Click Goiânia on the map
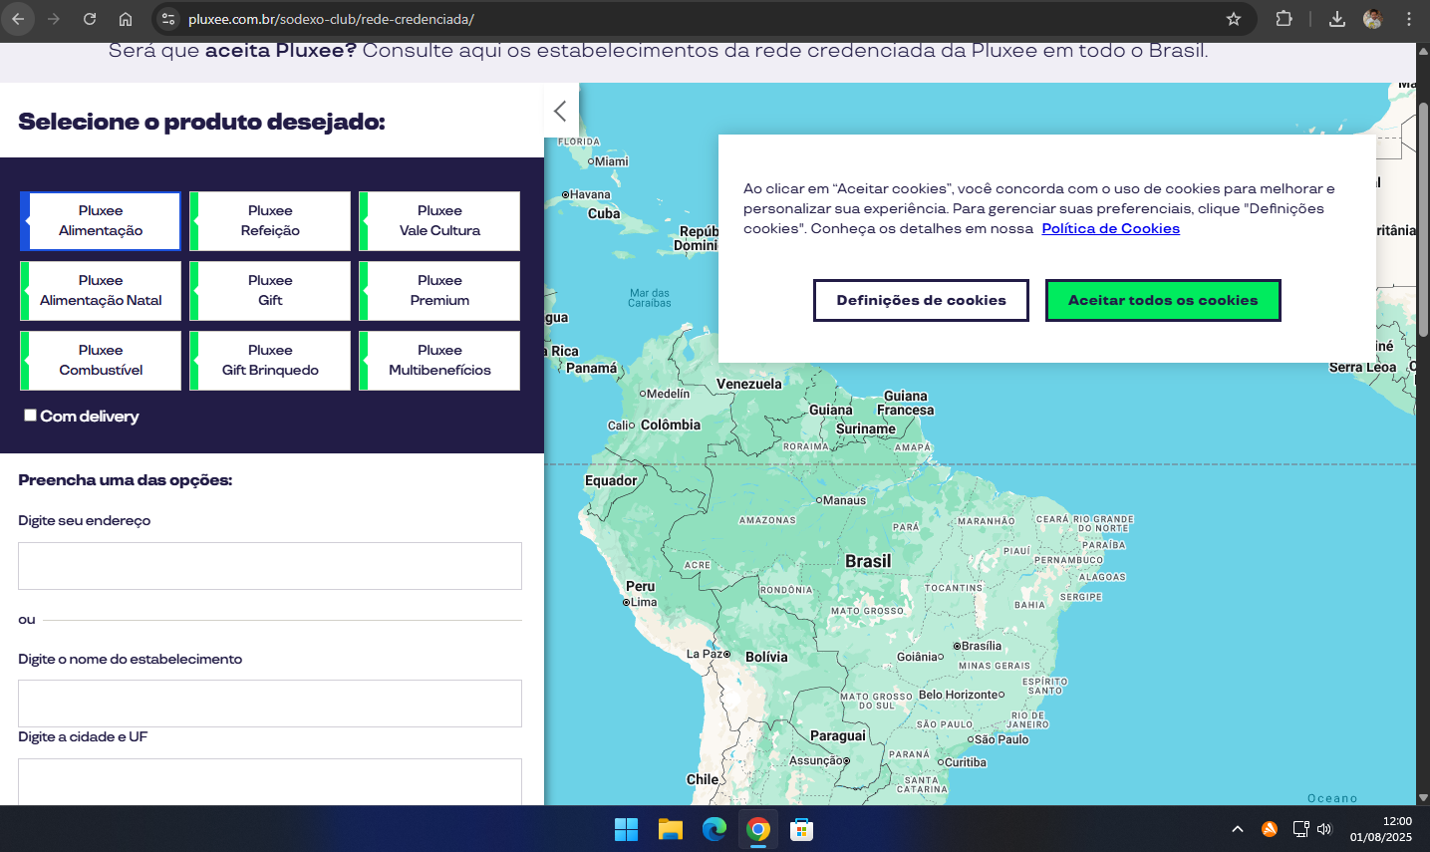 (921, 657)
